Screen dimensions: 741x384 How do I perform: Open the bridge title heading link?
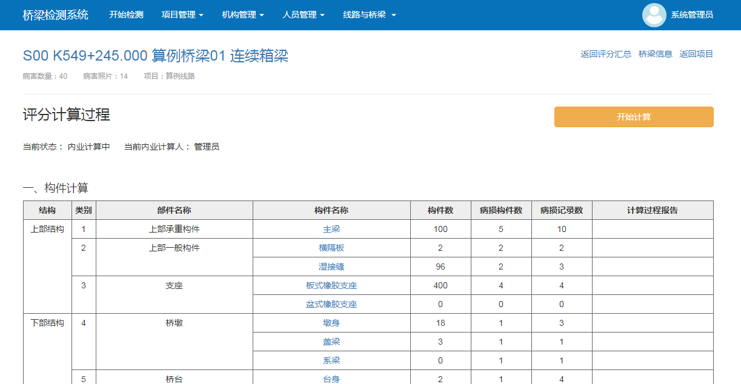156,56
